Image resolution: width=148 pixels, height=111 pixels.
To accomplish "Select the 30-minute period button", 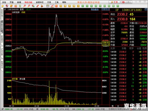I will pyautogui.click(x=100, y=6).
